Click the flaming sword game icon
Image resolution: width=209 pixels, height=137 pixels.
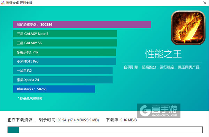point(188,28)
